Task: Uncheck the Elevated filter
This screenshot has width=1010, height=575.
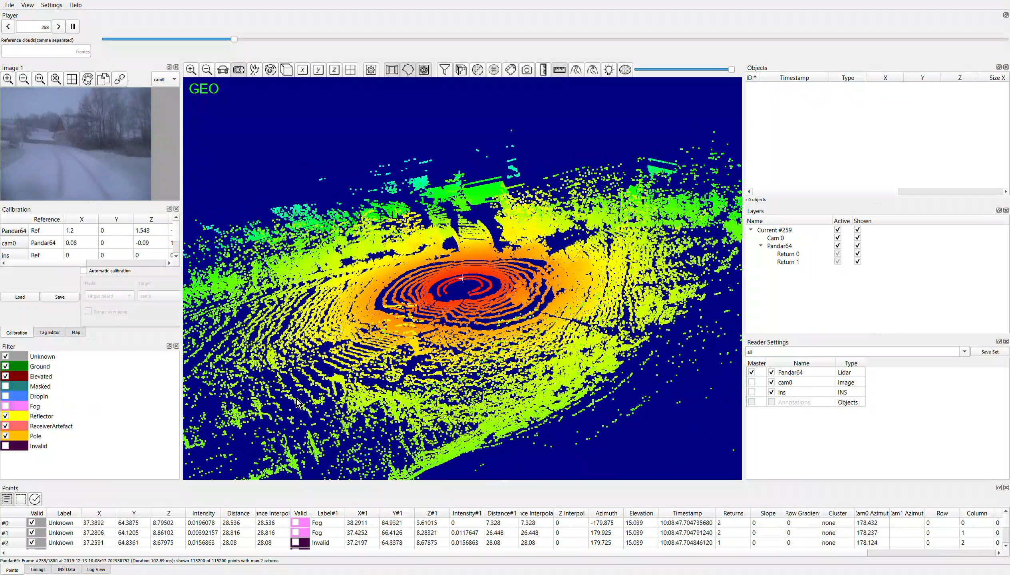Action: [x=6, y=376]
